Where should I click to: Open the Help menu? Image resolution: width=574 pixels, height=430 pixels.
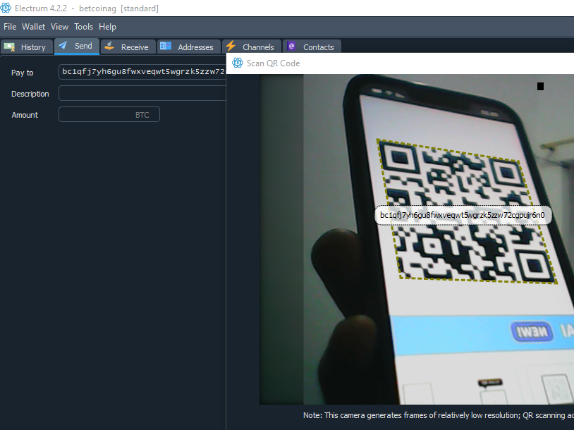click(x=107, y=27)
